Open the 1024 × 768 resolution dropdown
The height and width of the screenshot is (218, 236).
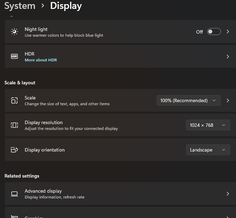[x=208, y=125]
